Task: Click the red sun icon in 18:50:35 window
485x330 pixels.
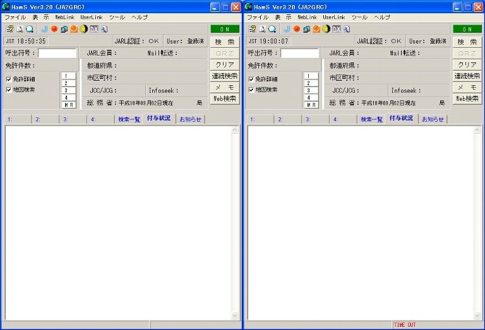Action: [54, 29]
